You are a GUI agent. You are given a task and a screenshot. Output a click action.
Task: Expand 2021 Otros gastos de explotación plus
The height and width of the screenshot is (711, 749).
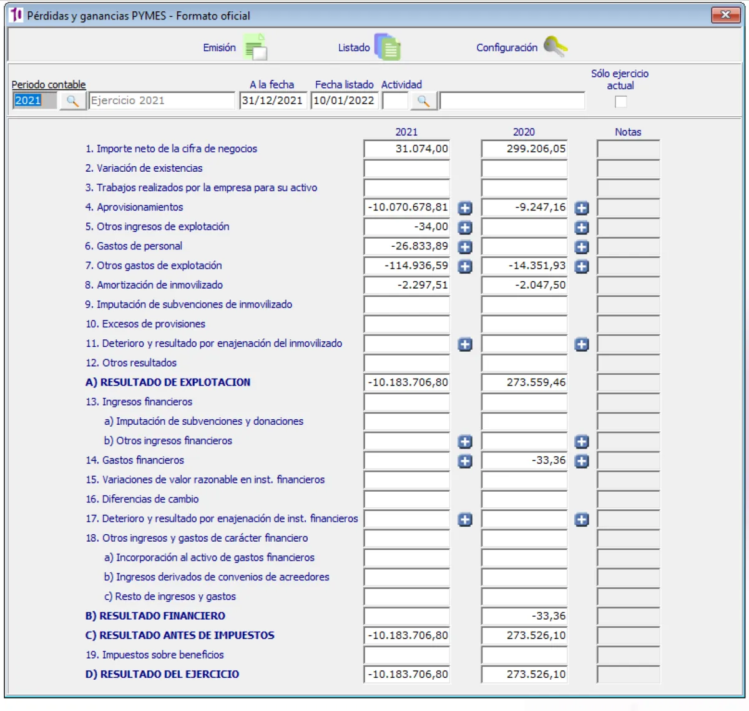click(465, 267)
